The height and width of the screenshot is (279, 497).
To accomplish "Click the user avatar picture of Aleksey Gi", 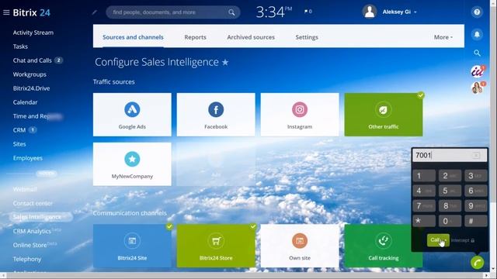I will click(370, 12).
